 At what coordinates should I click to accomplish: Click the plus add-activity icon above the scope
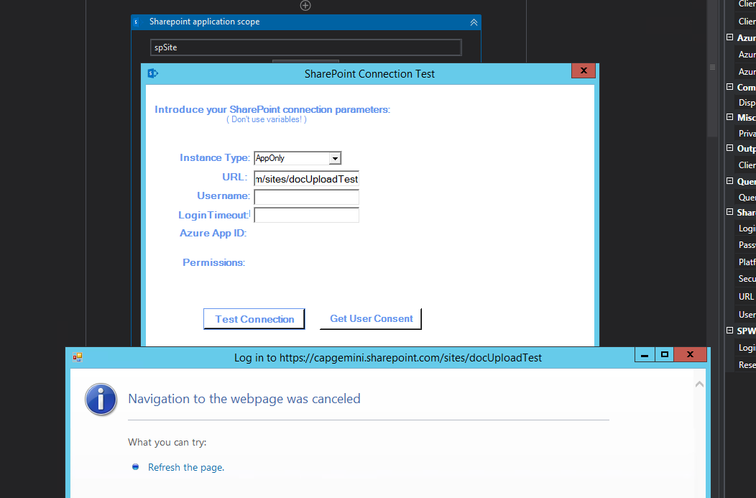pyautogui.click(x=305, y=5)
